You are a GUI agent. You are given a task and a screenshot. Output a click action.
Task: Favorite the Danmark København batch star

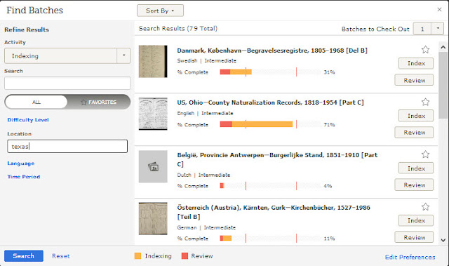pos(425,50)
